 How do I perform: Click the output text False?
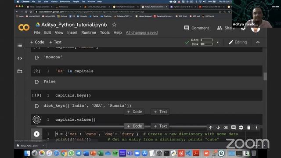click(x=50, y=82)
